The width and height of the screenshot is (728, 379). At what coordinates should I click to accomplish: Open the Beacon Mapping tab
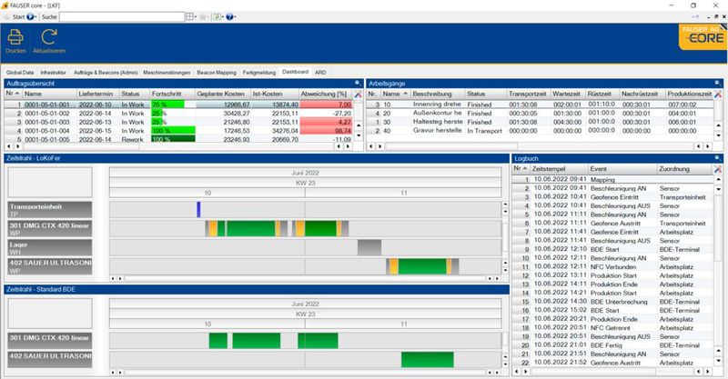(x=217, y=73)
